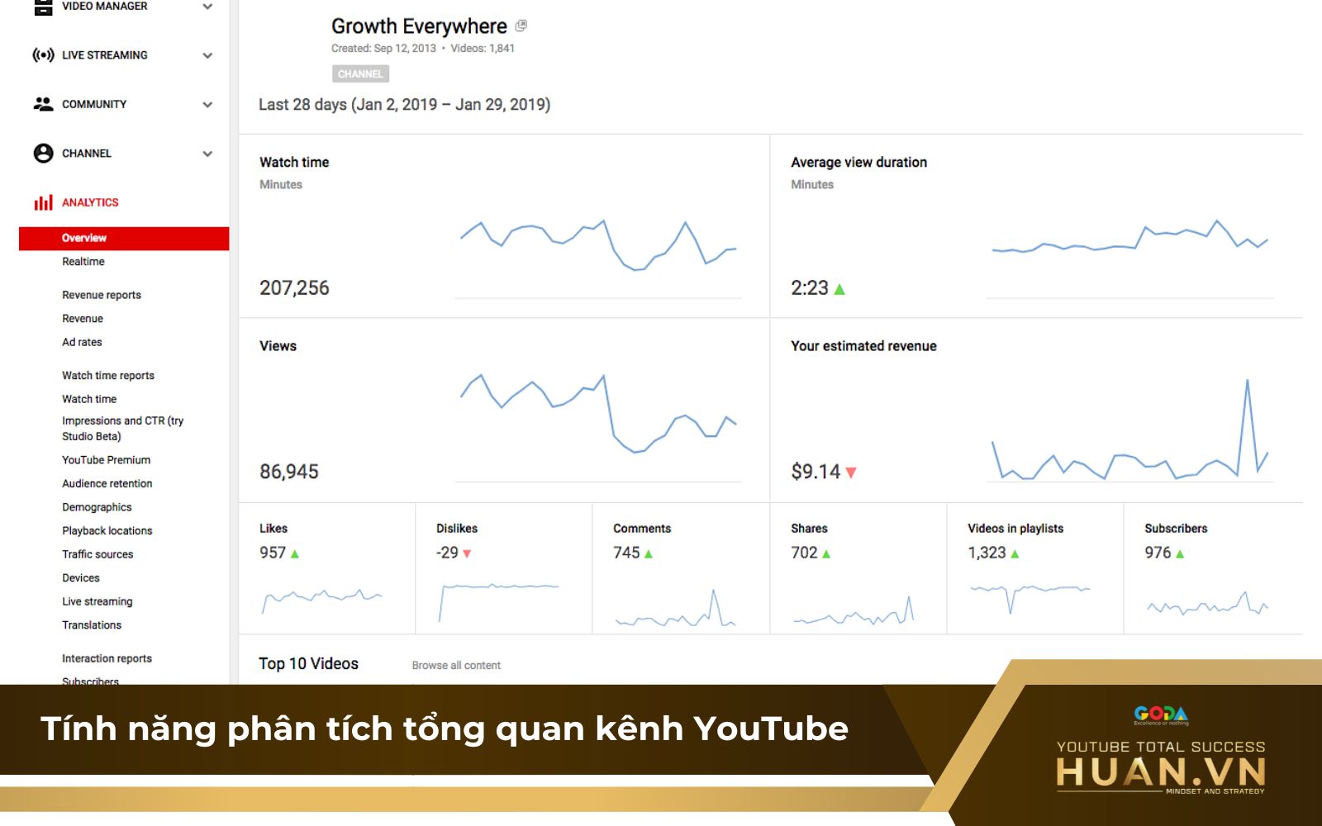1322x826 pixels.
Task: Open external link icon beside Growth Everywhere
Action: (x=521, y=26)
